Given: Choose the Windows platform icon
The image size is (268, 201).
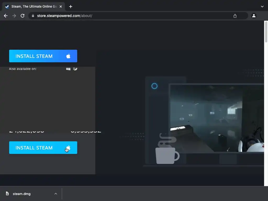Looking at the screenshot, I should [x=68, y=69].
